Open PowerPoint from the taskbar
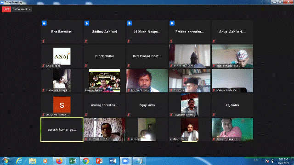The width and height of the screenshot is (294, 165). pyautogui.click(x=99, y=161)
